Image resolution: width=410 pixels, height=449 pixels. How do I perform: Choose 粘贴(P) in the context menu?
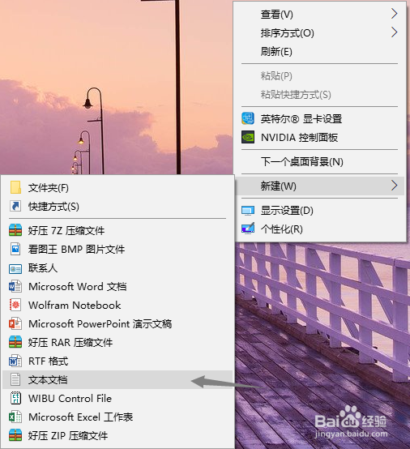coord(319,76)
